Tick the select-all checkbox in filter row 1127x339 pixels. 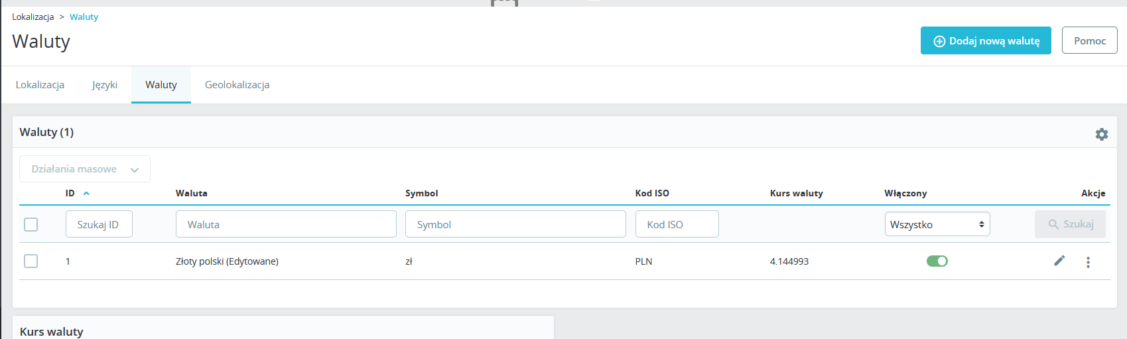point(31,224)
